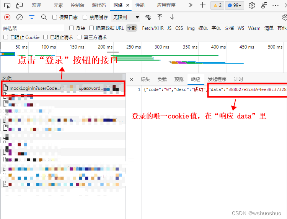Toggle device emulation icon
This screenshot has width=287, height=219.
pyautogui.click(x=20, y=5)
